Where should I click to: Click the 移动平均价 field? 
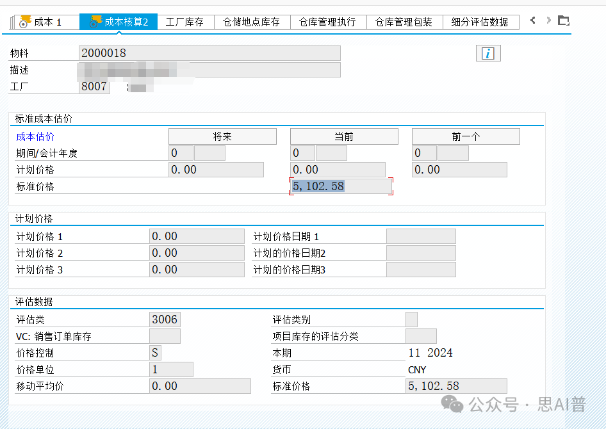tap(199, 386)
